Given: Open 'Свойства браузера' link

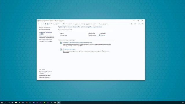Looking at the screenshot, I should [44, 78].
